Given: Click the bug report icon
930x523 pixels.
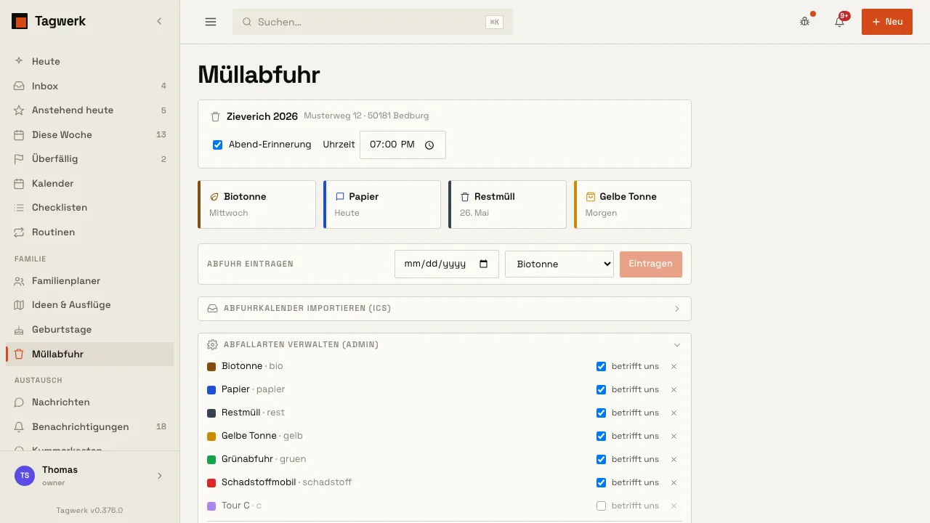Looking at the screenshot, I should (x=805, y=22).
